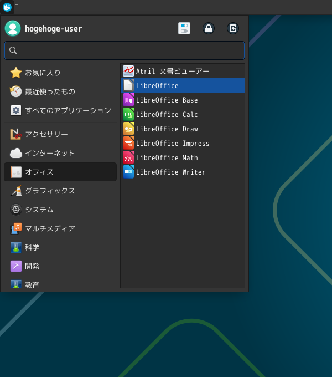Open LibreOffice Impress icon
332x377 pixels.
128,143
